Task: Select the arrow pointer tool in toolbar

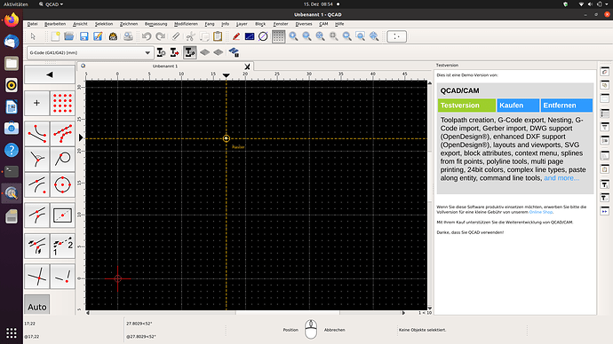Action: point(33,36)
